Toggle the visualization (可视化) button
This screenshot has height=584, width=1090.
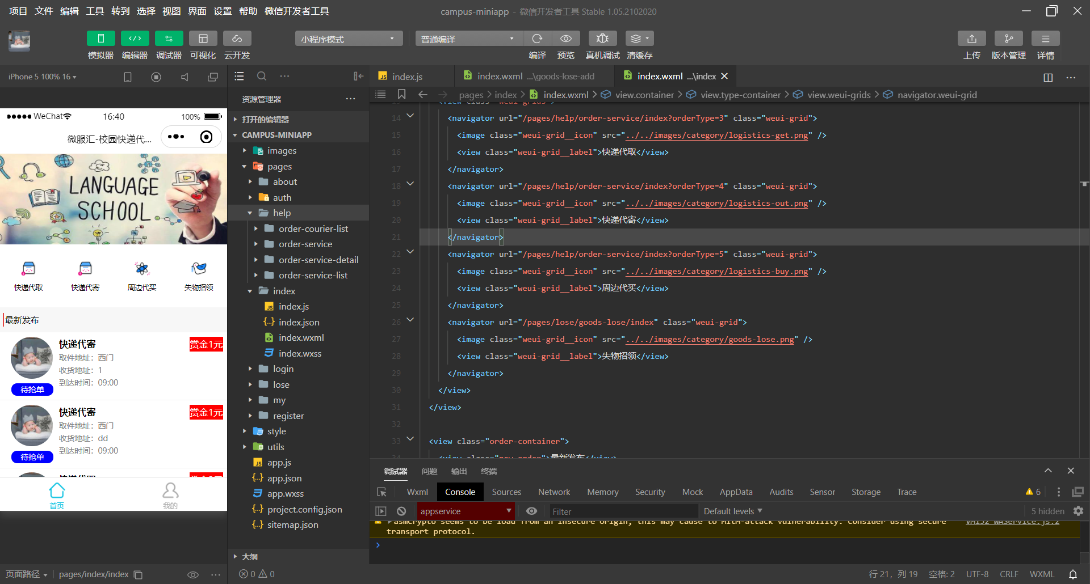203,39
